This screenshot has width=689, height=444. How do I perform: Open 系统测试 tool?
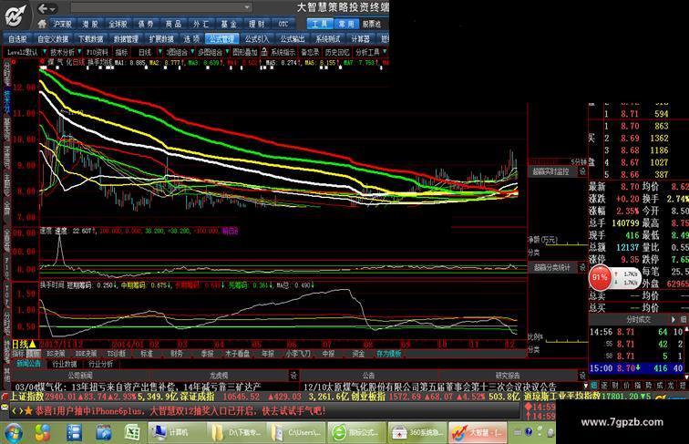[328, 39]
